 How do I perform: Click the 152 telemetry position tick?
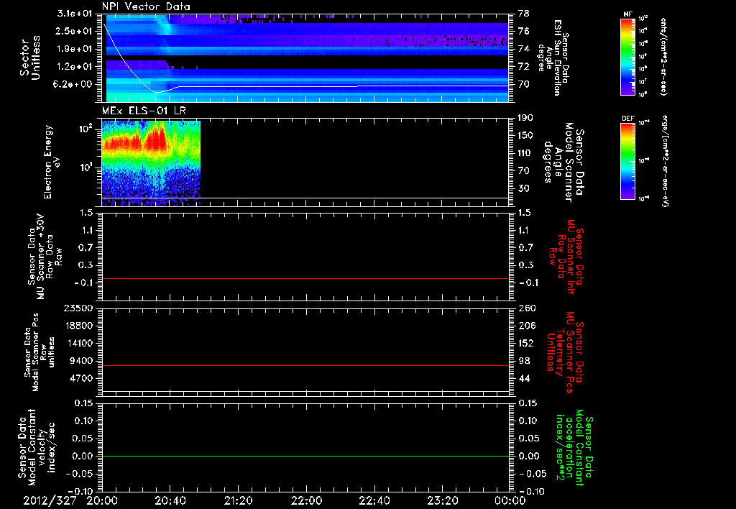point(526,343)
